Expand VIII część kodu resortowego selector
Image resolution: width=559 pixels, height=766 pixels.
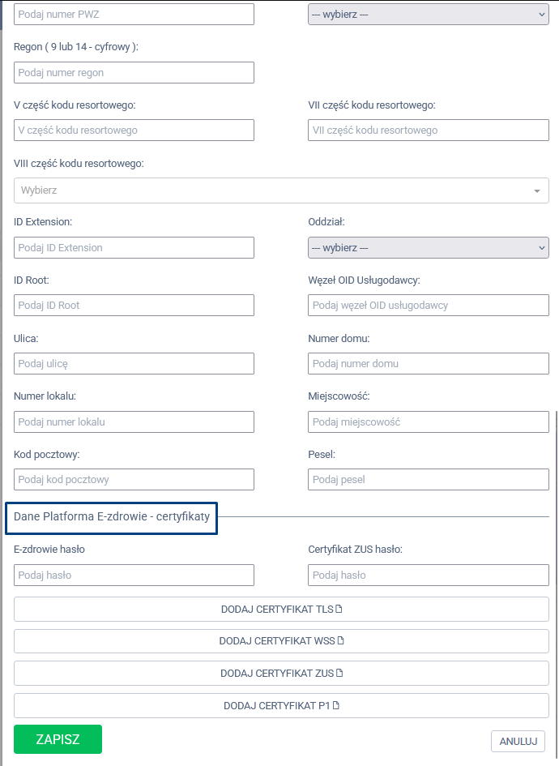[x=281, y=190]
